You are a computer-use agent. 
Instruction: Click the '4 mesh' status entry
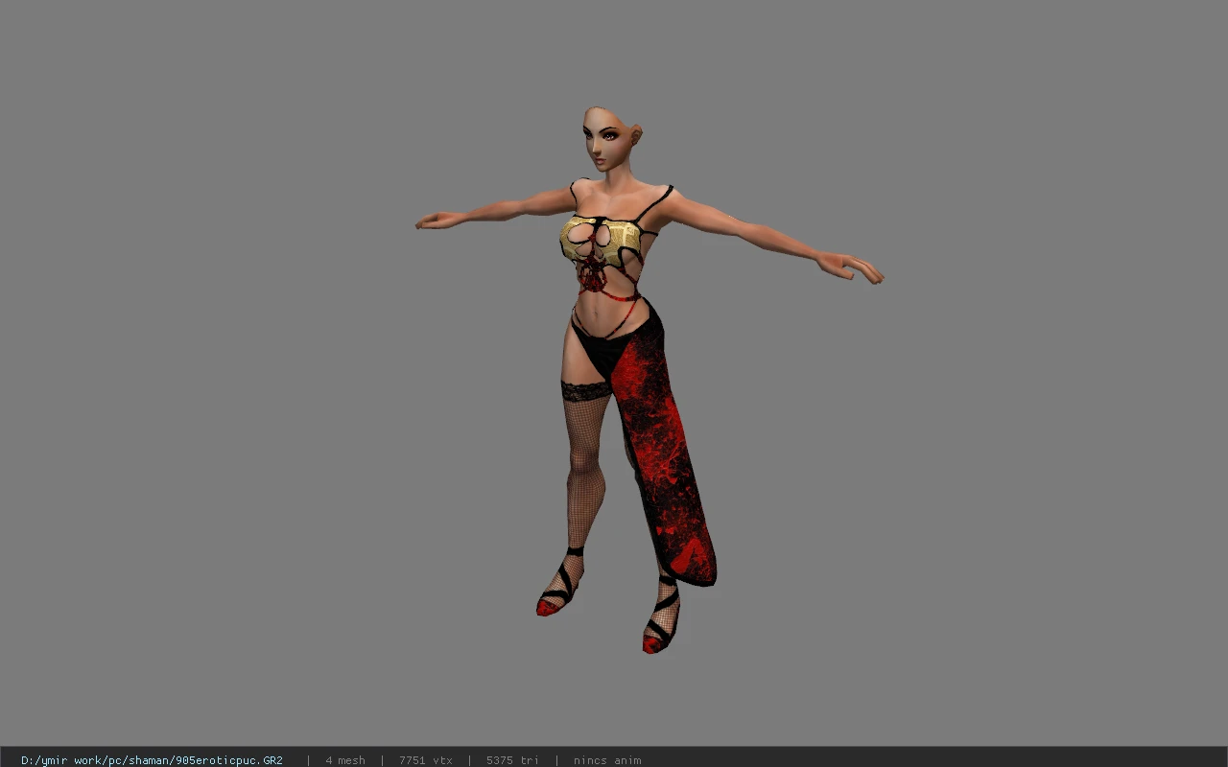(345, 760)
